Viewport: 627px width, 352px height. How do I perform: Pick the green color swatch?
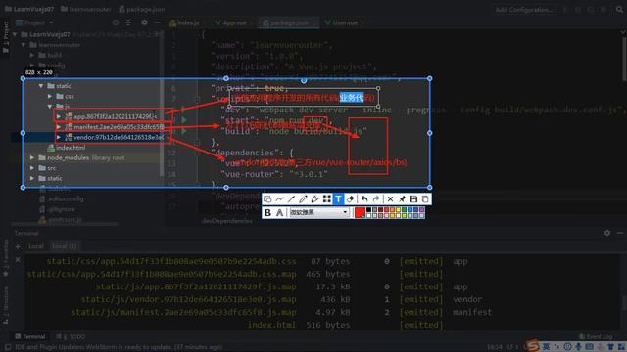[x=405, y=210]
